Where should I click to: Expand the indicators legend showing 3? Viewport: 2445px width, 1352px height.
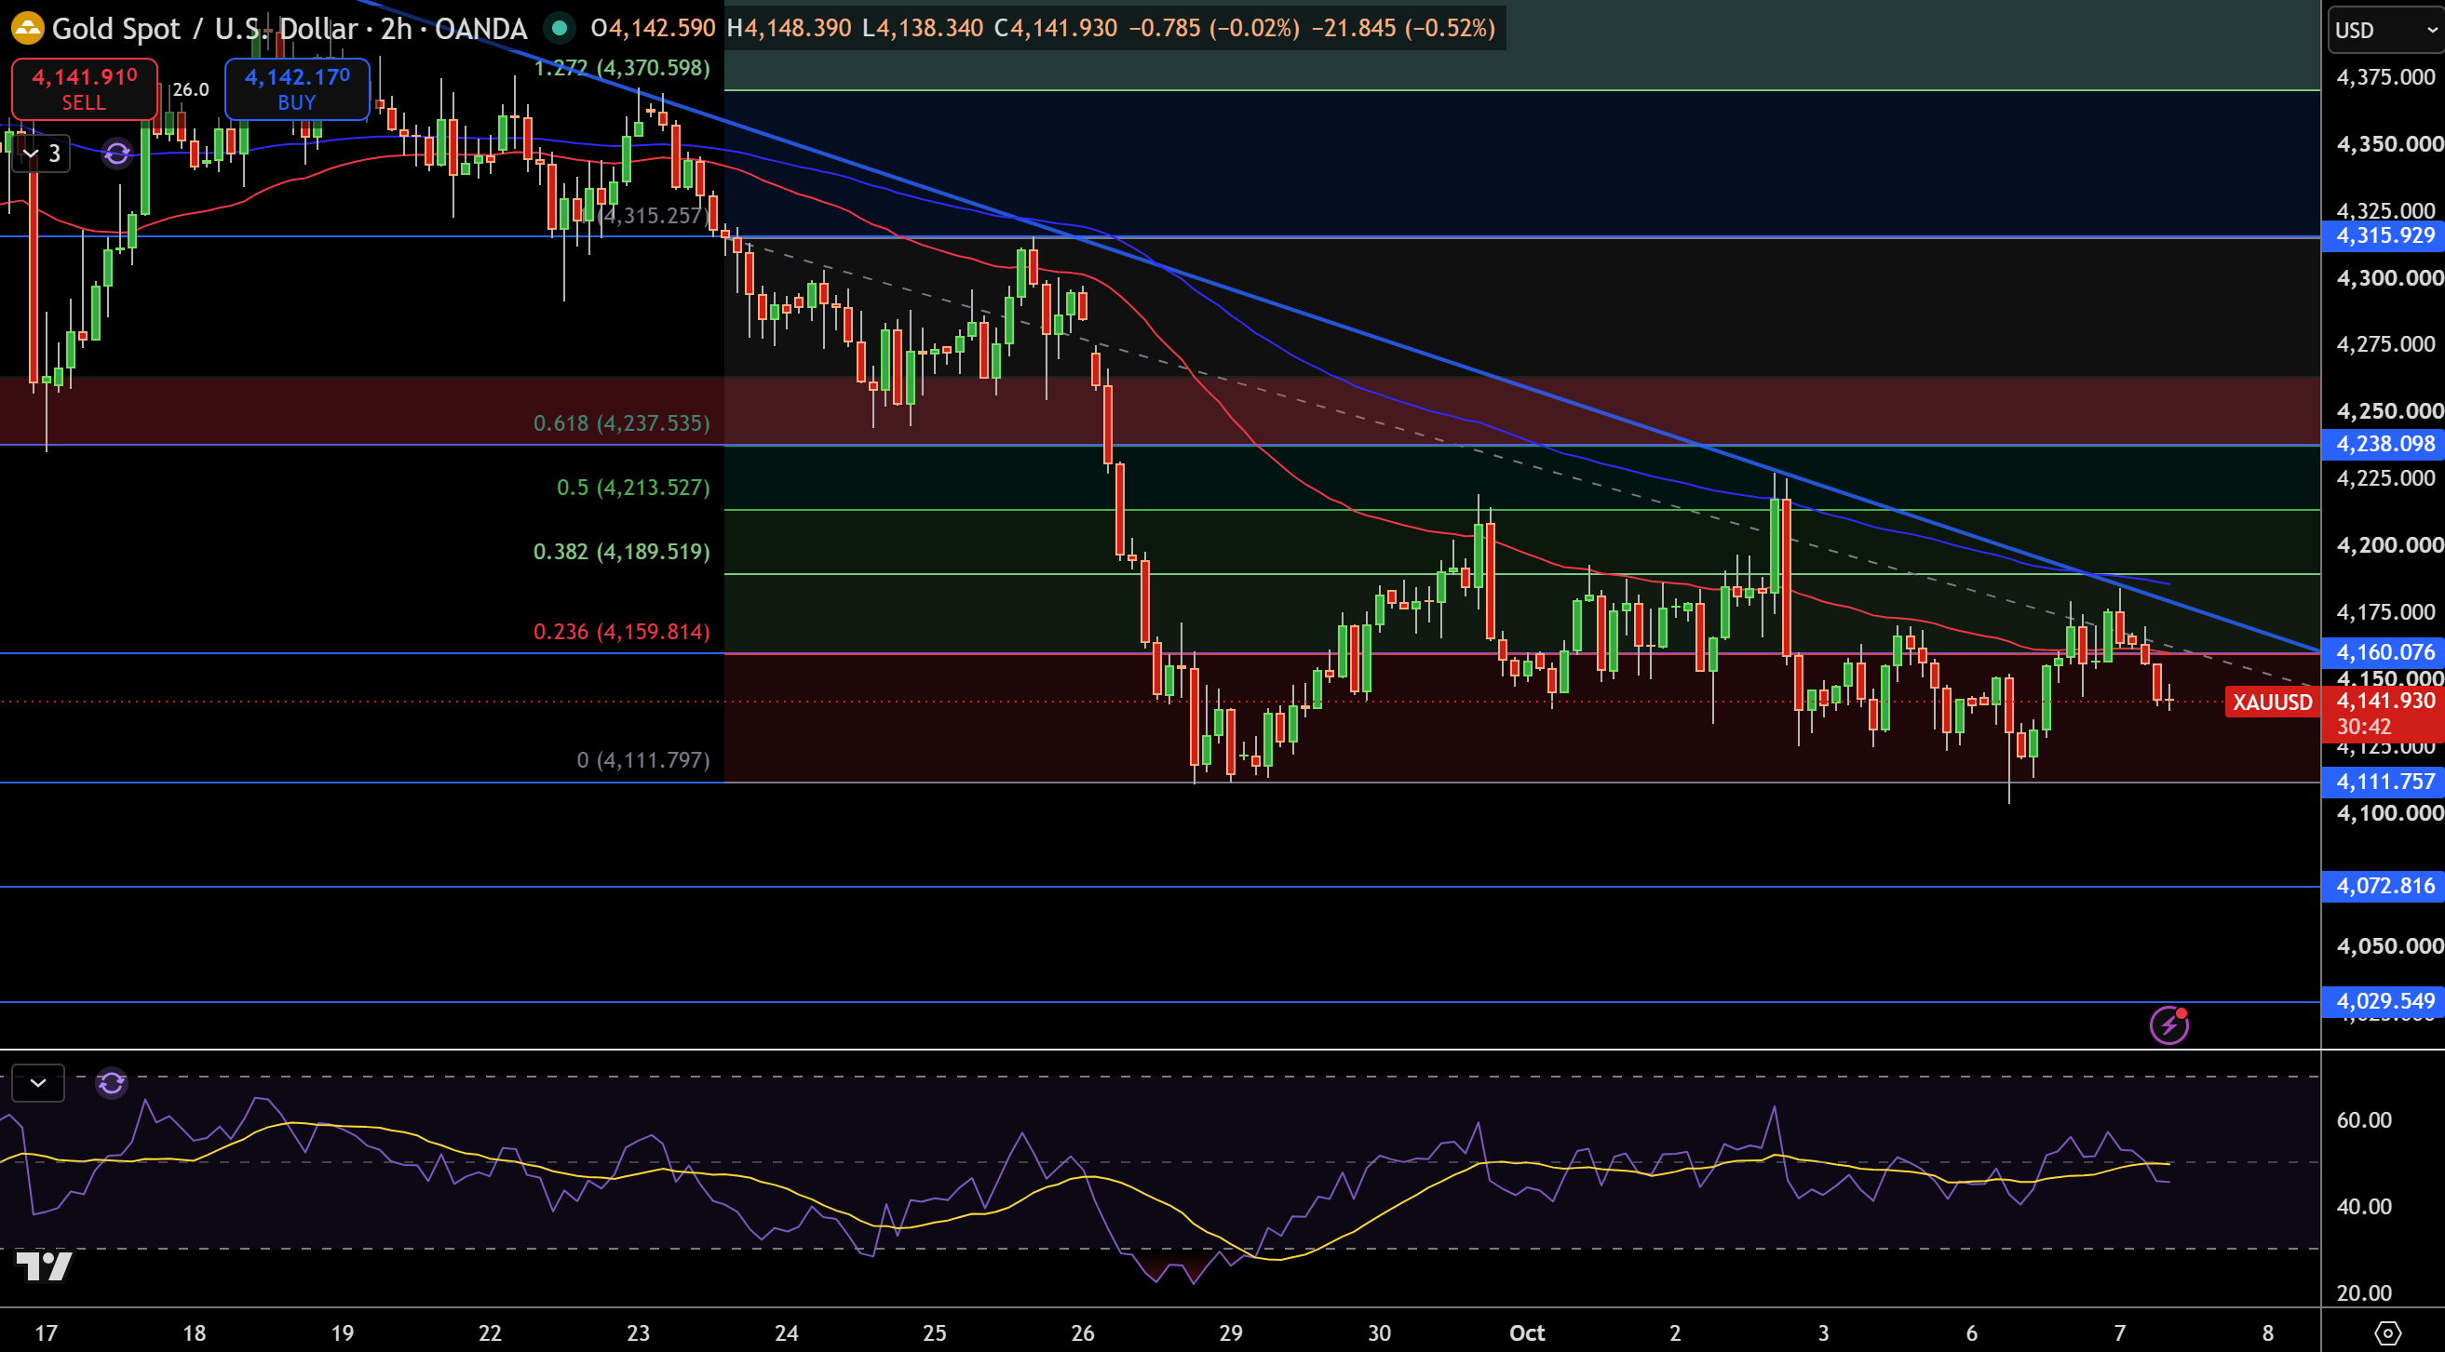click(42, 153)
